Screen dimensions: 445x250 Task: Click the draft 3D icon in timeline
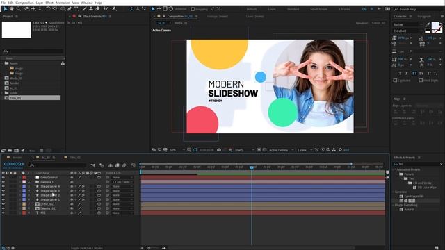[x=102, y=165]
